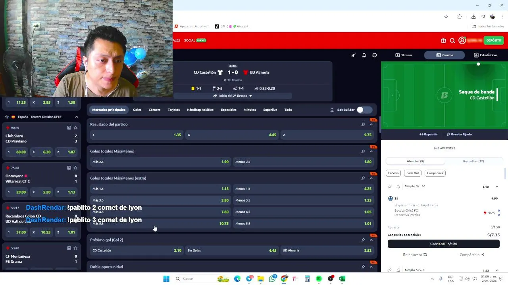Collapse the Doble oportunidad section
Viewport: 508px width, 285px height.
tap(371, 267)
